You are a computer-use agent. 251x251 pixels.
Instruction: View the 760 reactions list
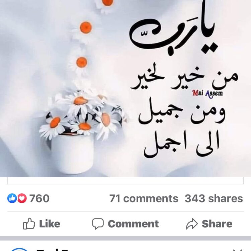coord(39,198)
